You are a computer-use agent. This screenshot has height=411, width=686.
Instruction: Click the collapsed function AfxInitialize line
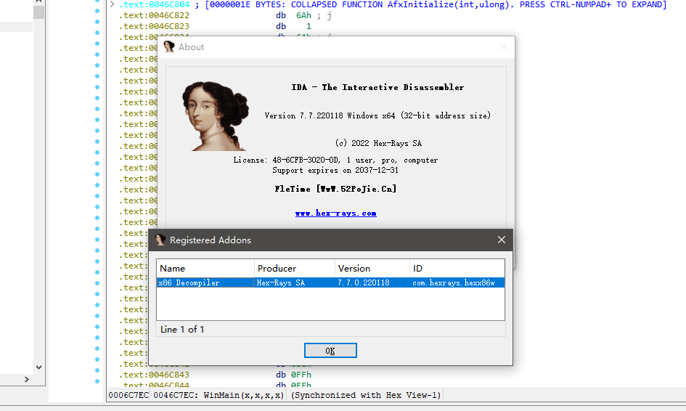coord(393,4)
